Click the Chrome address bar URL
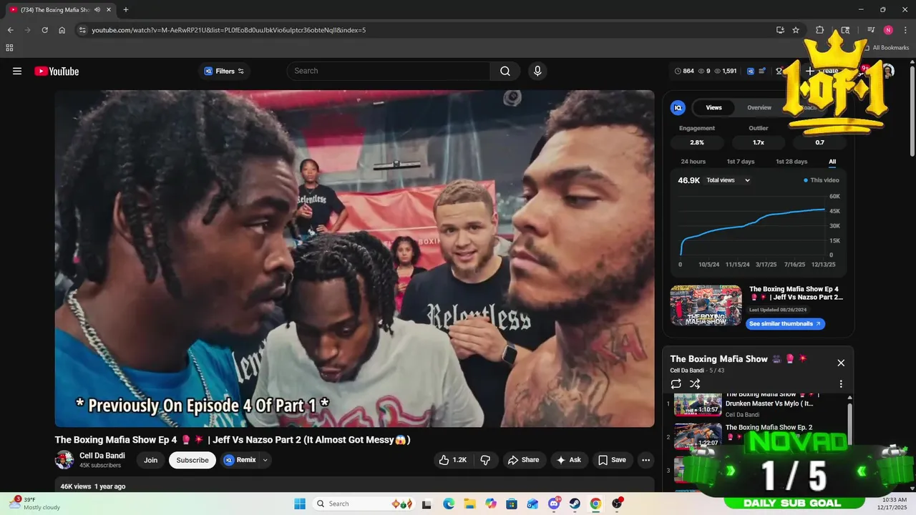 tap(229, 30)
